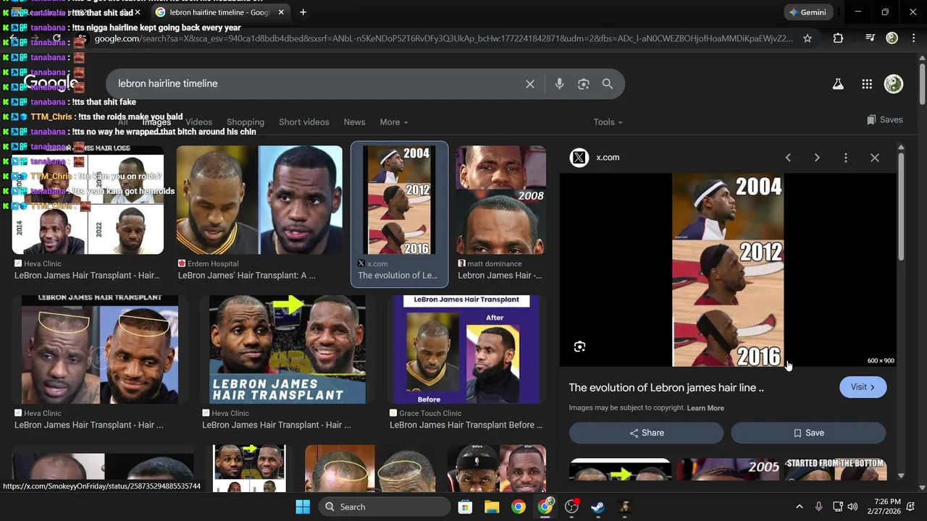Viewport: 927px width, 521px height.
Task: Close the image preview panel
Action: [x=875, y=158]
